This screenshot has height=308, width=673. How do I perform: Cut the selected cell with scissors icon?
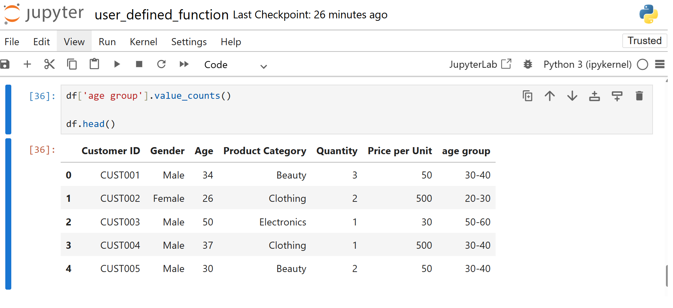coord(49,64)
